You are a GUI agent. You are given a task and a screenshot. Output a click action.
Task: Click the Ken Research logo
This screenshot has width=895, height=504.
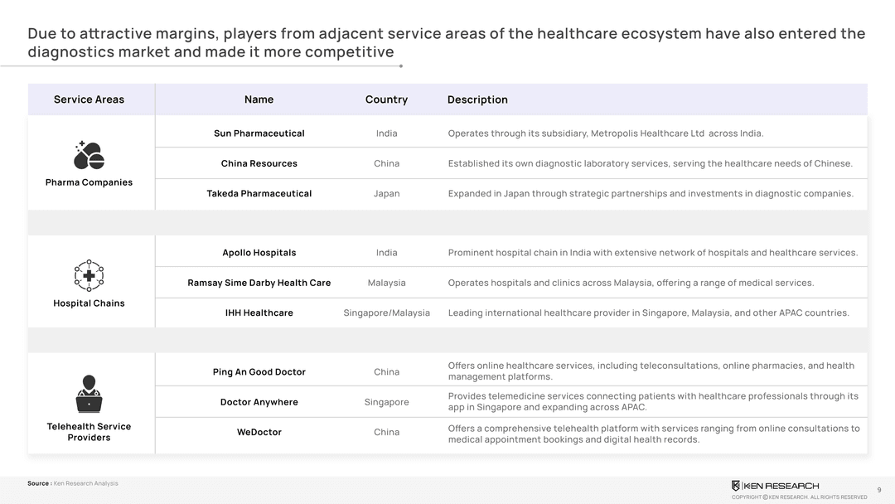point(775,486)
